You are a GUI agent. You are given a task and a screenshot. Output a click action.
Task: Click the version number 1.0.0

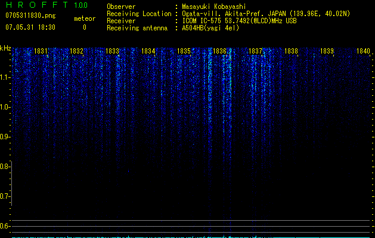point(81,5)
